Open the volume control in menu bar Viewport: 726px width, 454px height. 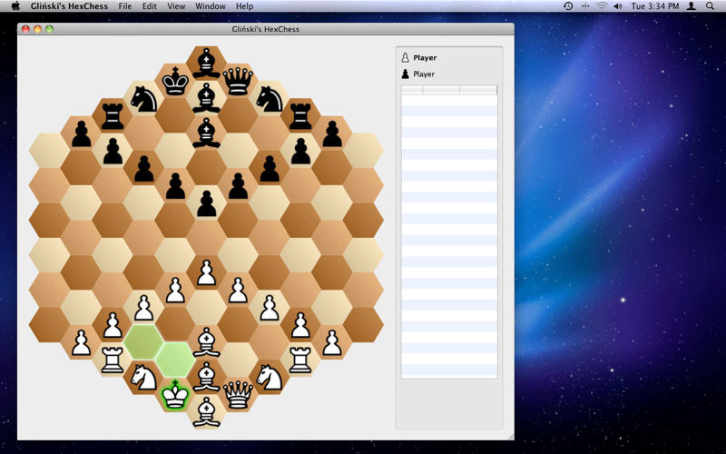618,6
